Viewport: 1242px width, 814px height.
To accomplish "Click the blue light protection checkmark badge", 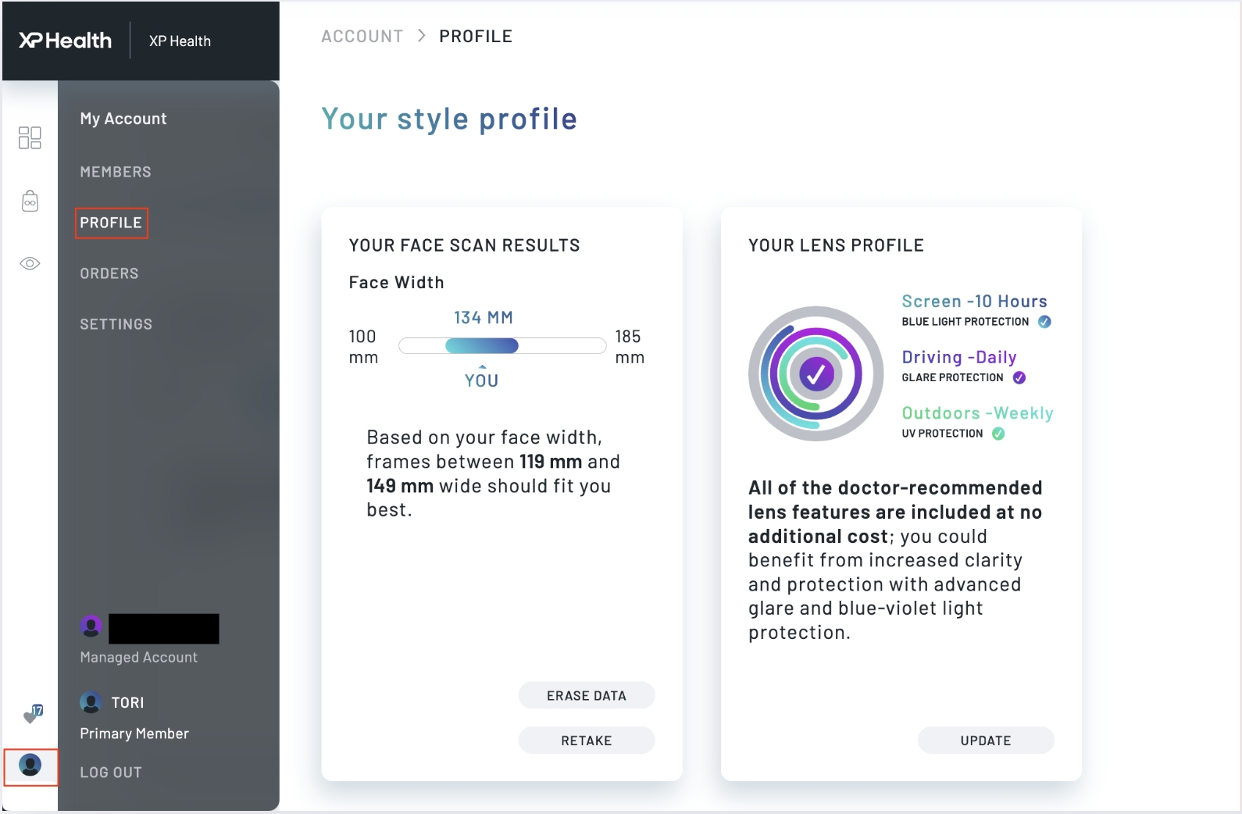I will [x=1044, y=320].
